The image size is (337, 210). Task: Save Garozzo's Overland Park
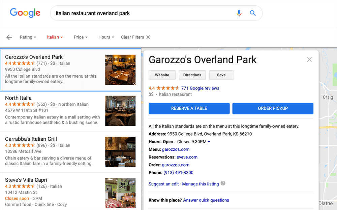[221, 75]
